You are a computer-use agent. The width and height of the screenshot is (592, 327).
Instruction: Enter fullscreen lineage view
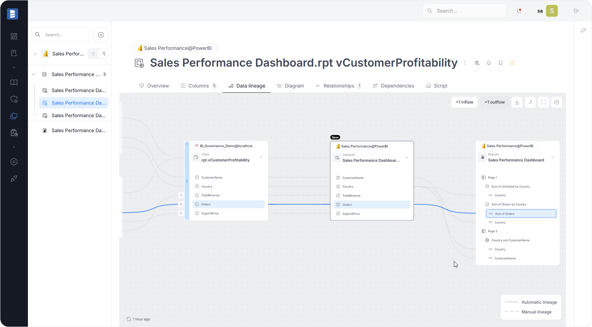[x=544, y=102]
